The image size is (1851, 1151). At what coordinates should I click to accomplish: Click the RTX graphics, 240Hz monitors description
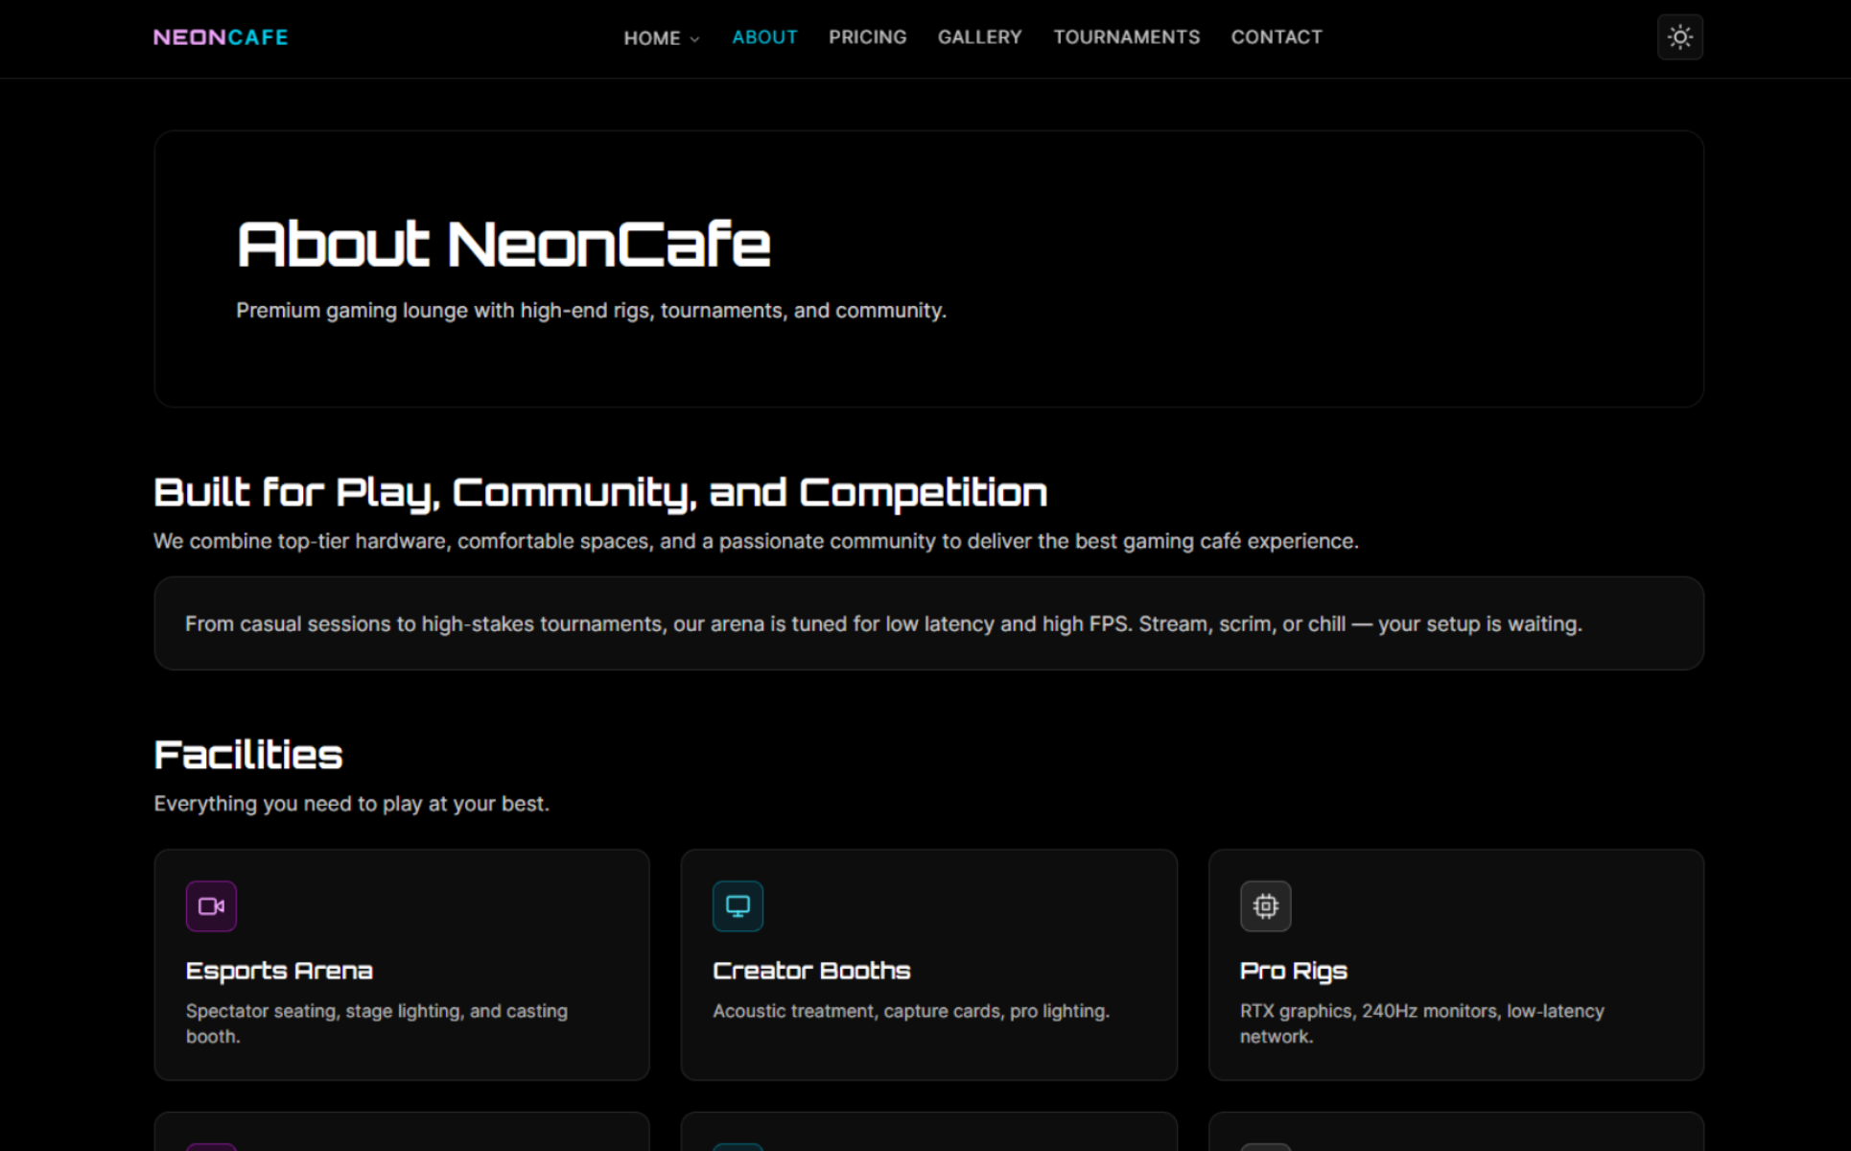[1421, 1022]
